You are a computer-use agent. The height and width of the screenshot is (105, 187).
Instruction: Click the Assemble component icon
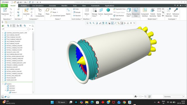coord(26,10)
